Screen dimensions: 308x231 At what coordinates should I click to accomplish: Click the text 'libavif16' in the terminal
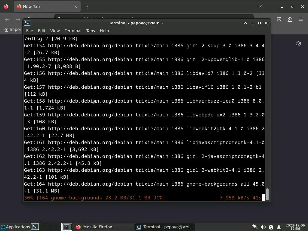click(x=200, y=87)
